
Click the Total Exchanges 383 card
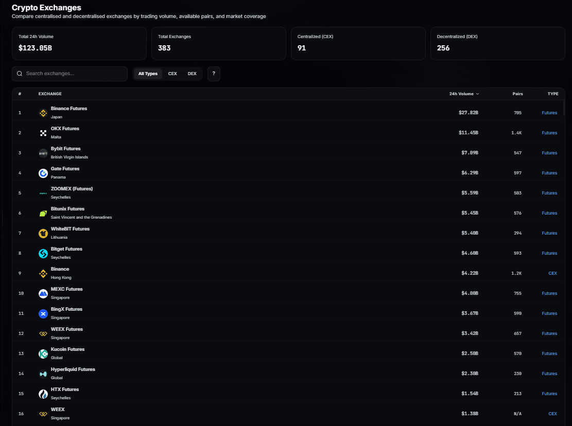pyautogui.click(x=218, y=43)
